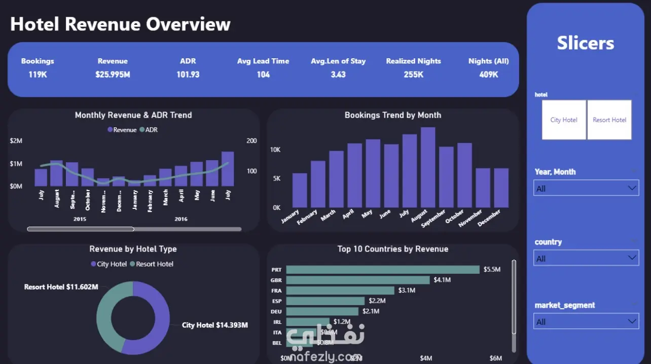The image size is (651, 364).
Task: Select the Resort Hotel slicer tile
Action: 609,120
